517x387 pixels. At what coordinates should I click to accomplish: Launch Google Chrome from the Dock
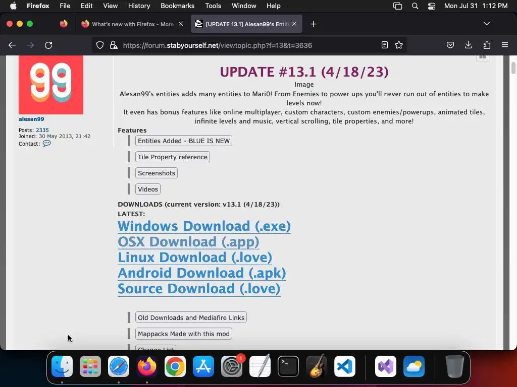tap(175, 366)
